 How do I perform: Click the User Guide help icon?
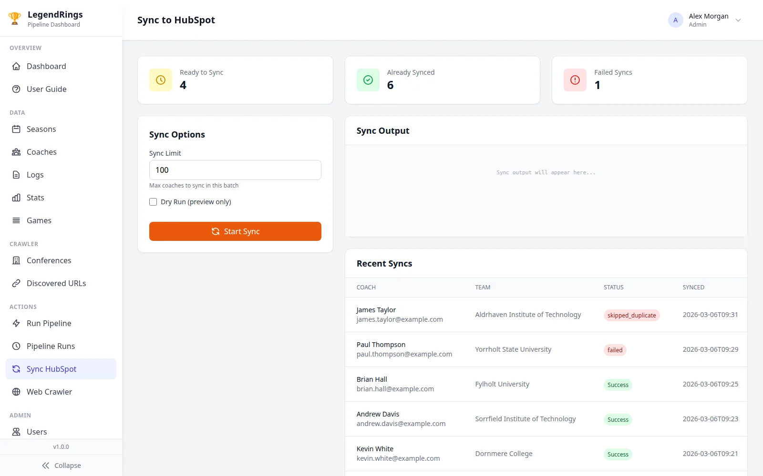(16, 89)
